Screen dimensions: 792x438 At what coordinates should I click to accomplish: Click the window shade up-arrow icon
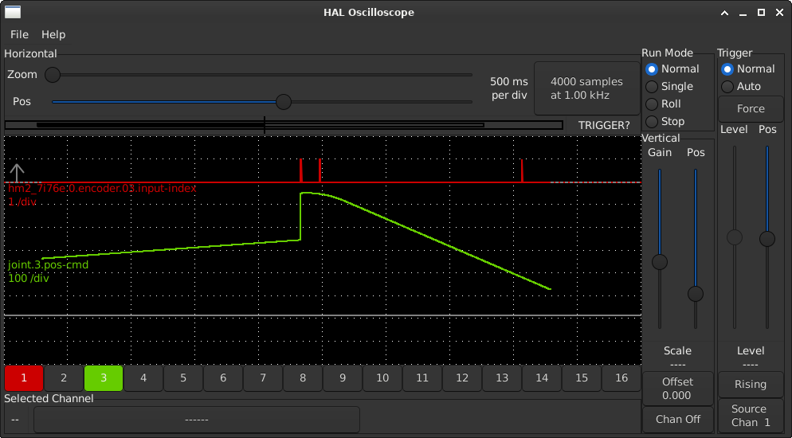click(x=724, y=13)
